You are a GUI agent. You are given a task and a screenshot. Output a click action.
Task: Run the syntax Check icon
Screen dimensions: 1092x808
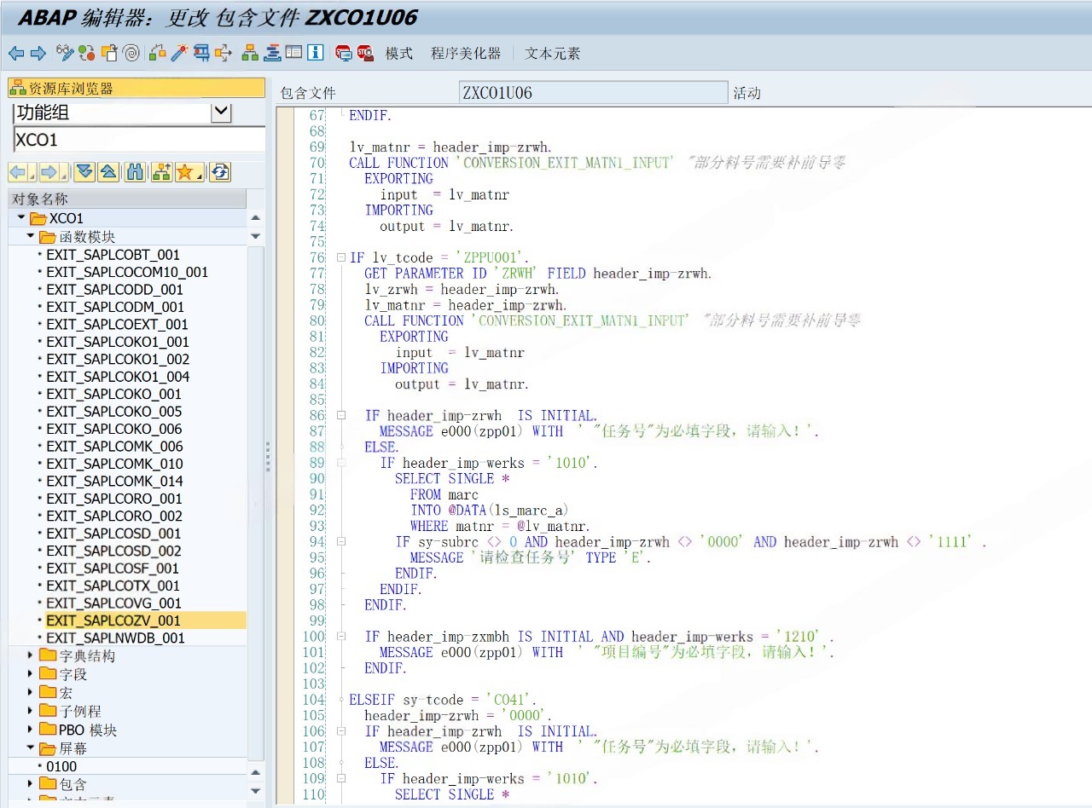point(158,53)
